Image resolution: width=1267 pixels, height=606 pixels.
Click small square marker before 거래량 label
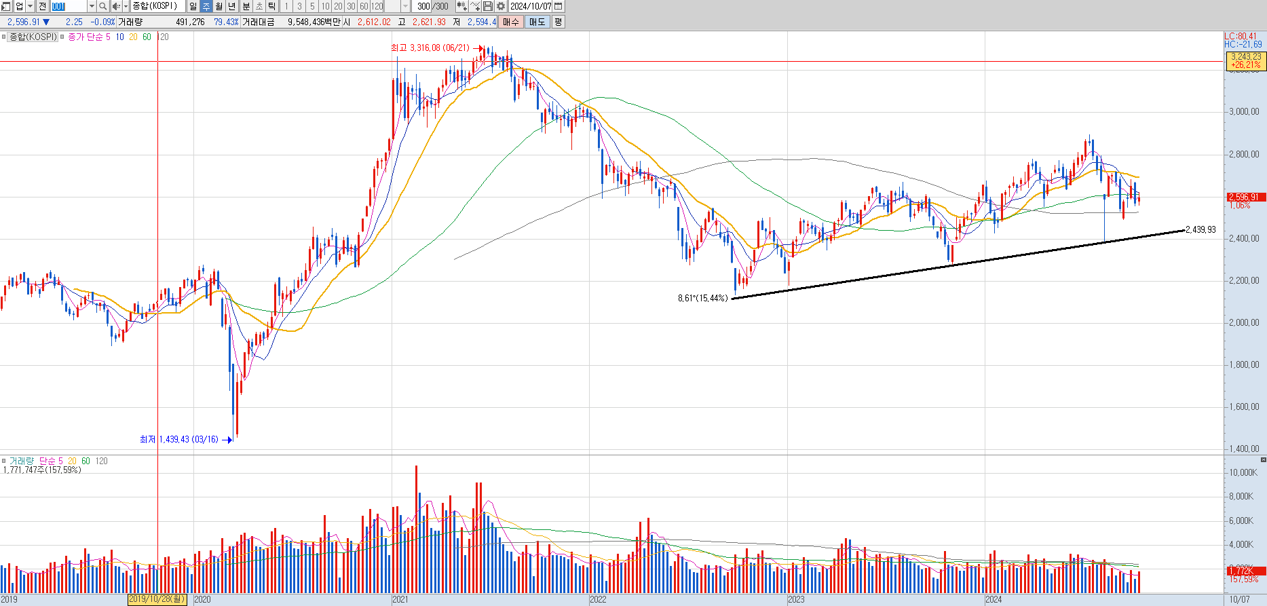3,461
